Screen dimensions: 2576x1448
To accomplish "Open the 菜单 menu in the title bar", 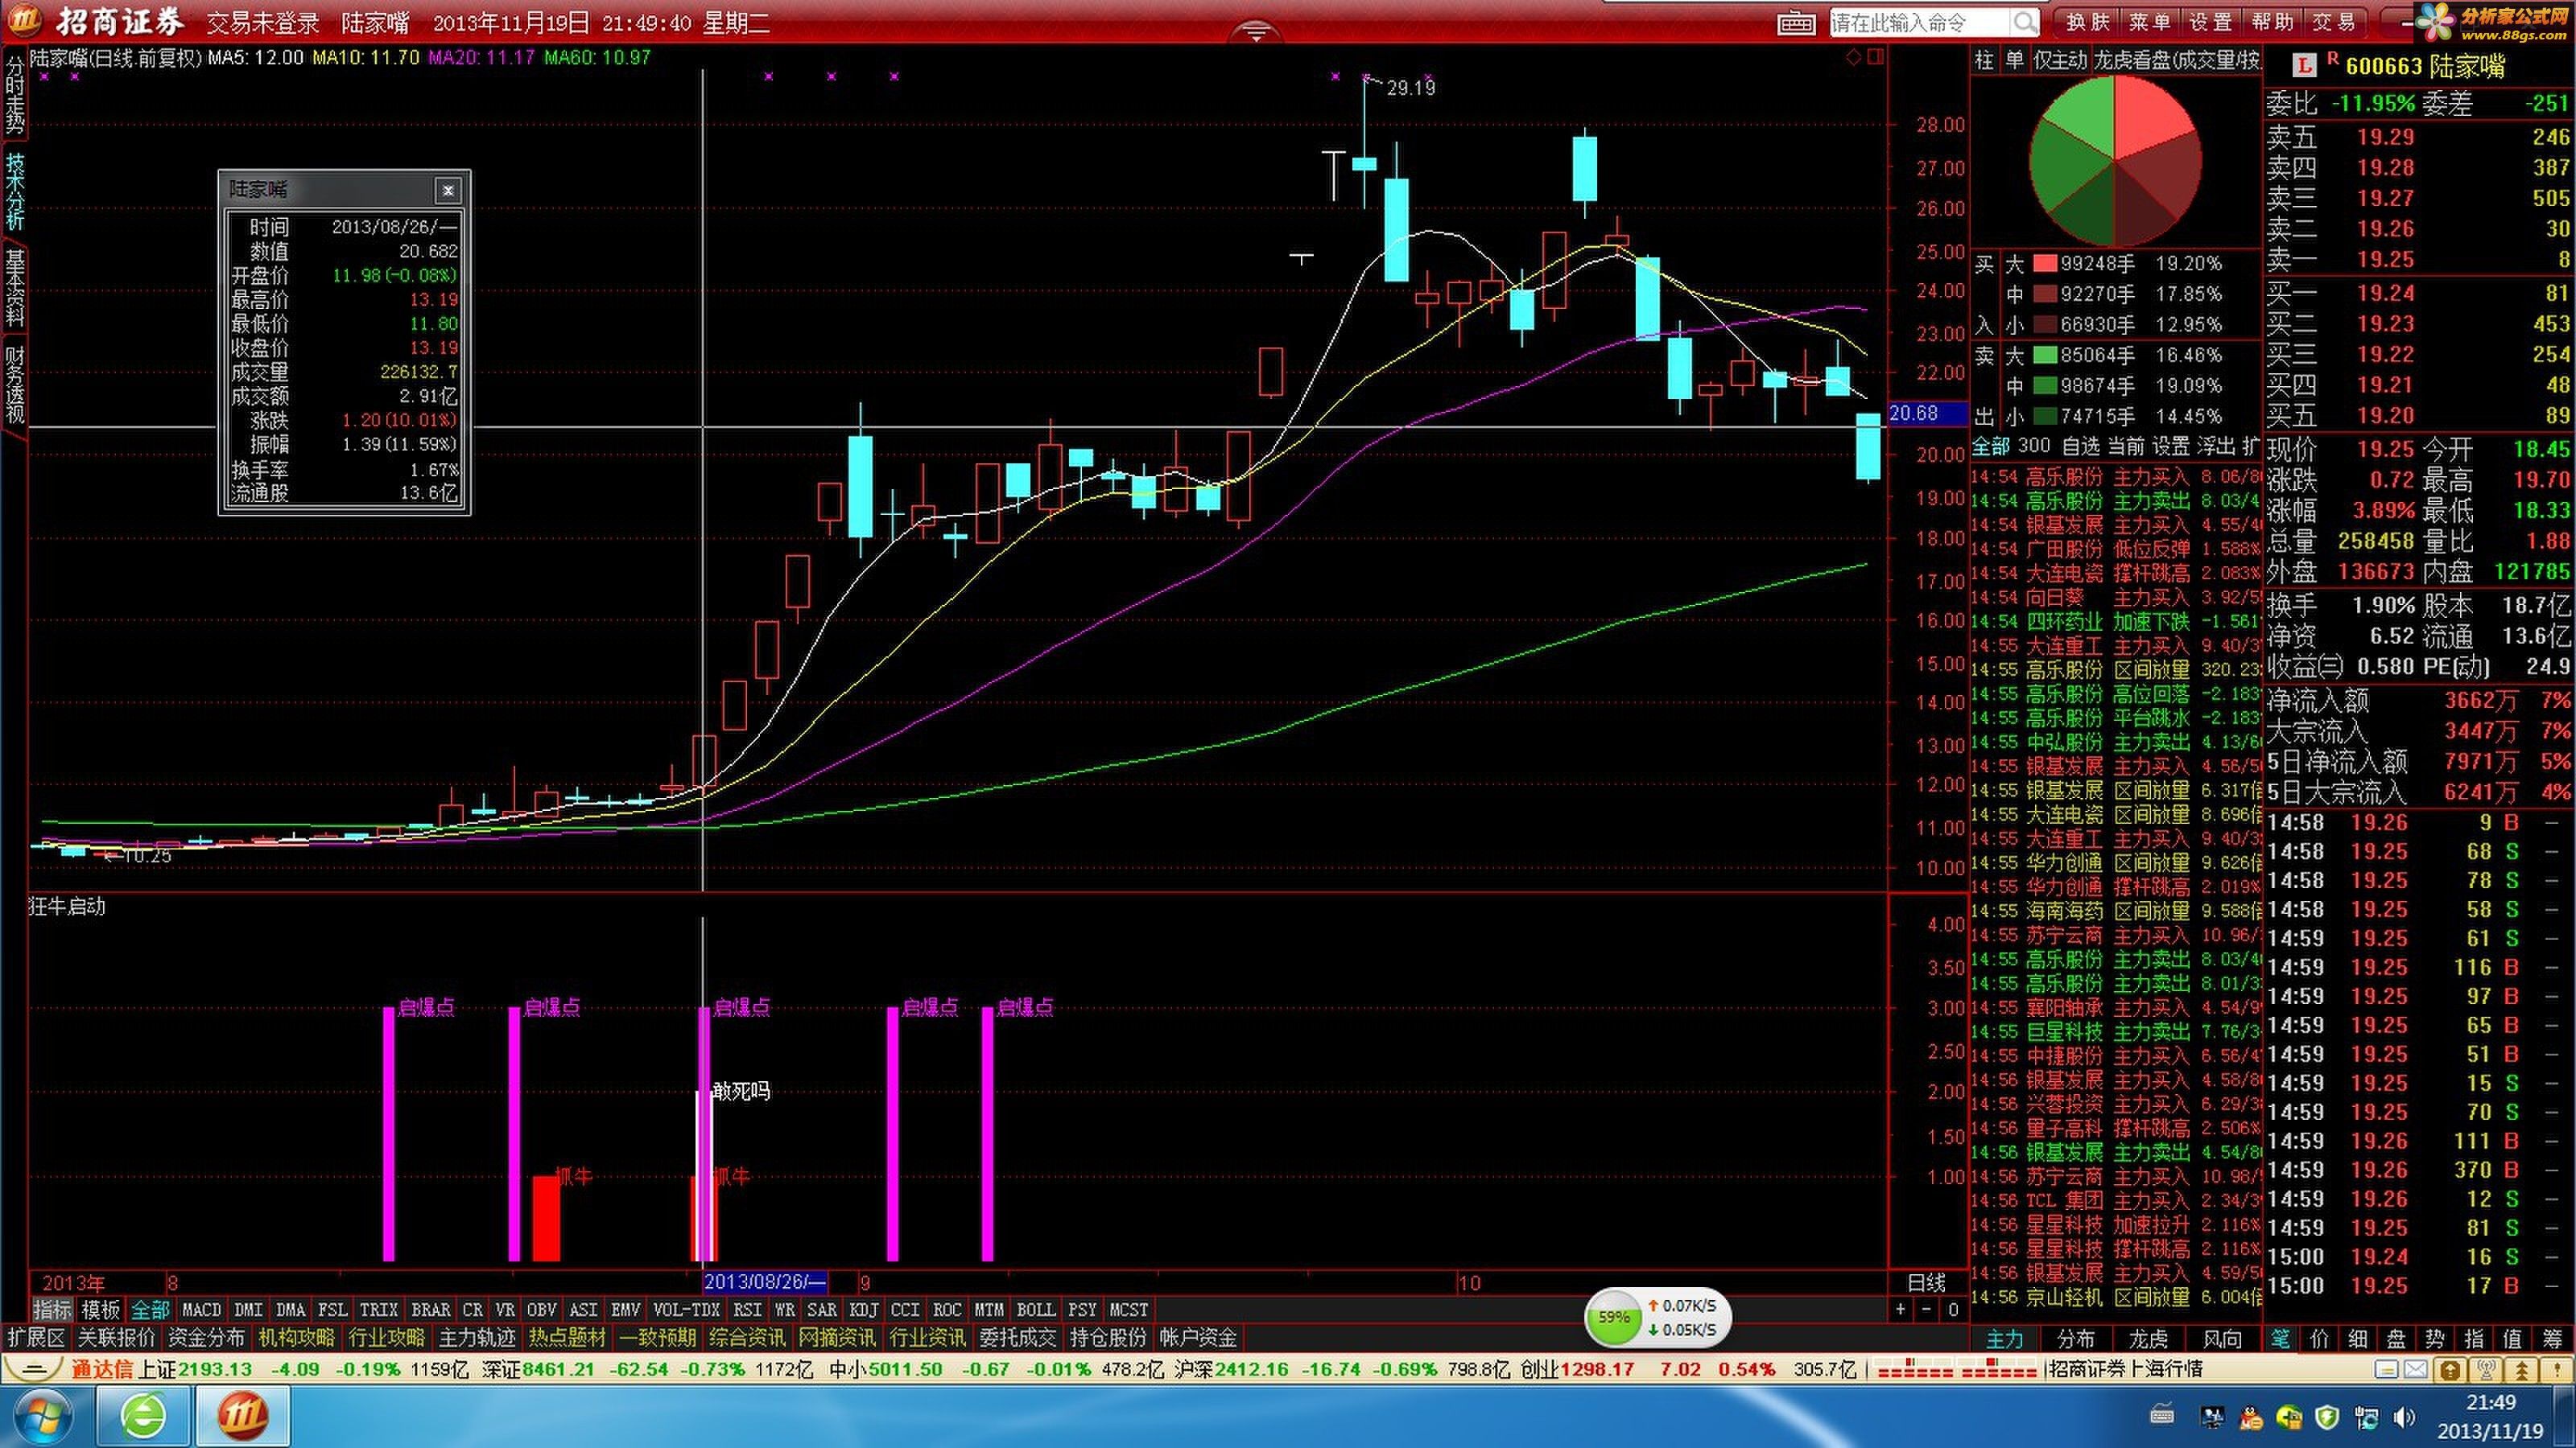I will coord(2149,22).
